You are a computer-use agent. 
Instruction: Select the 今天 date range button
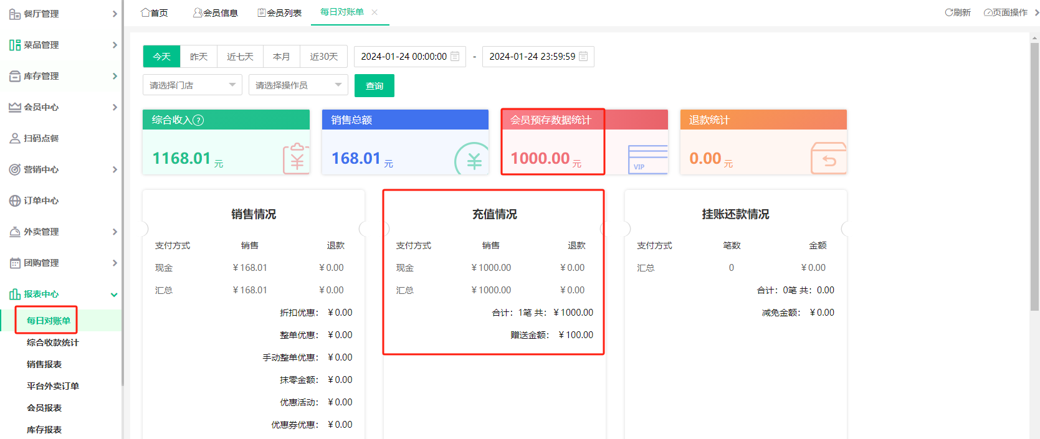tap(161, 56)
